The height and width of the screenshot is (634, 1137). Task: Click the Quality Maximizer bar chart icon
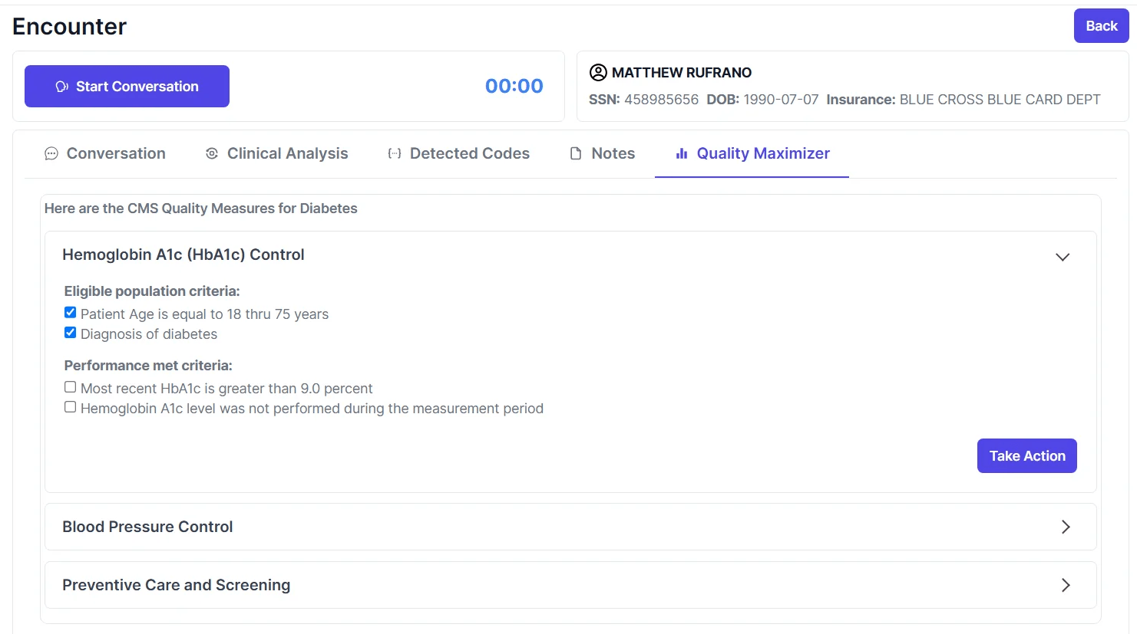[x=682, y=154]
